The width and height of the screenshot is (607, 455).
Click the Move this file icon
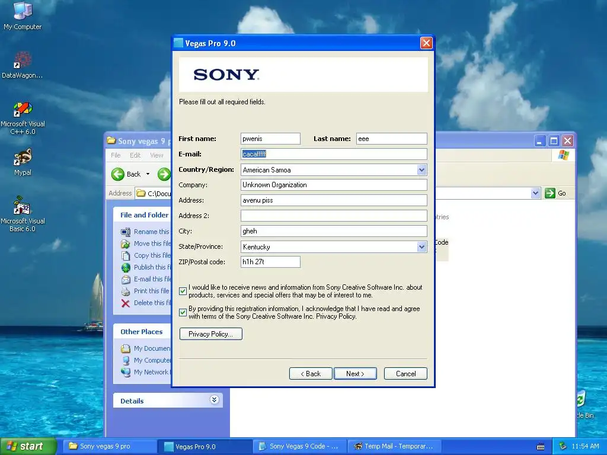click(126, 243)
